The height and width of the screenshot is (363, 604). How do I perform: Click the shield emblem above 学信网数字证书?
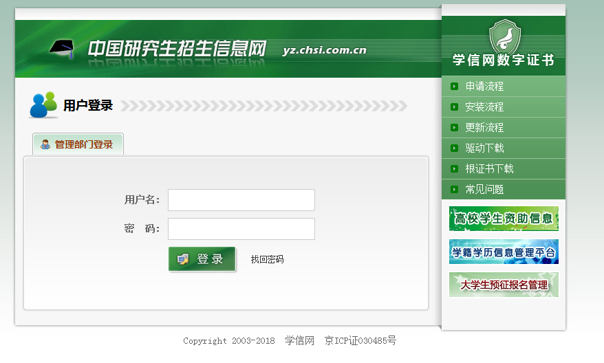[x=505, y=36]
